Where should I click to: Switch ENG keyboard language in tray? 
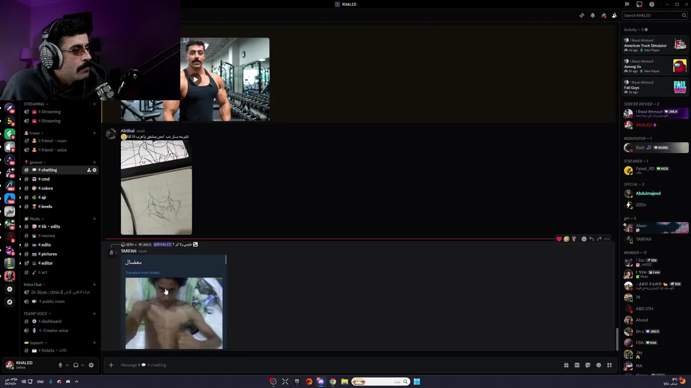[40, 382]
